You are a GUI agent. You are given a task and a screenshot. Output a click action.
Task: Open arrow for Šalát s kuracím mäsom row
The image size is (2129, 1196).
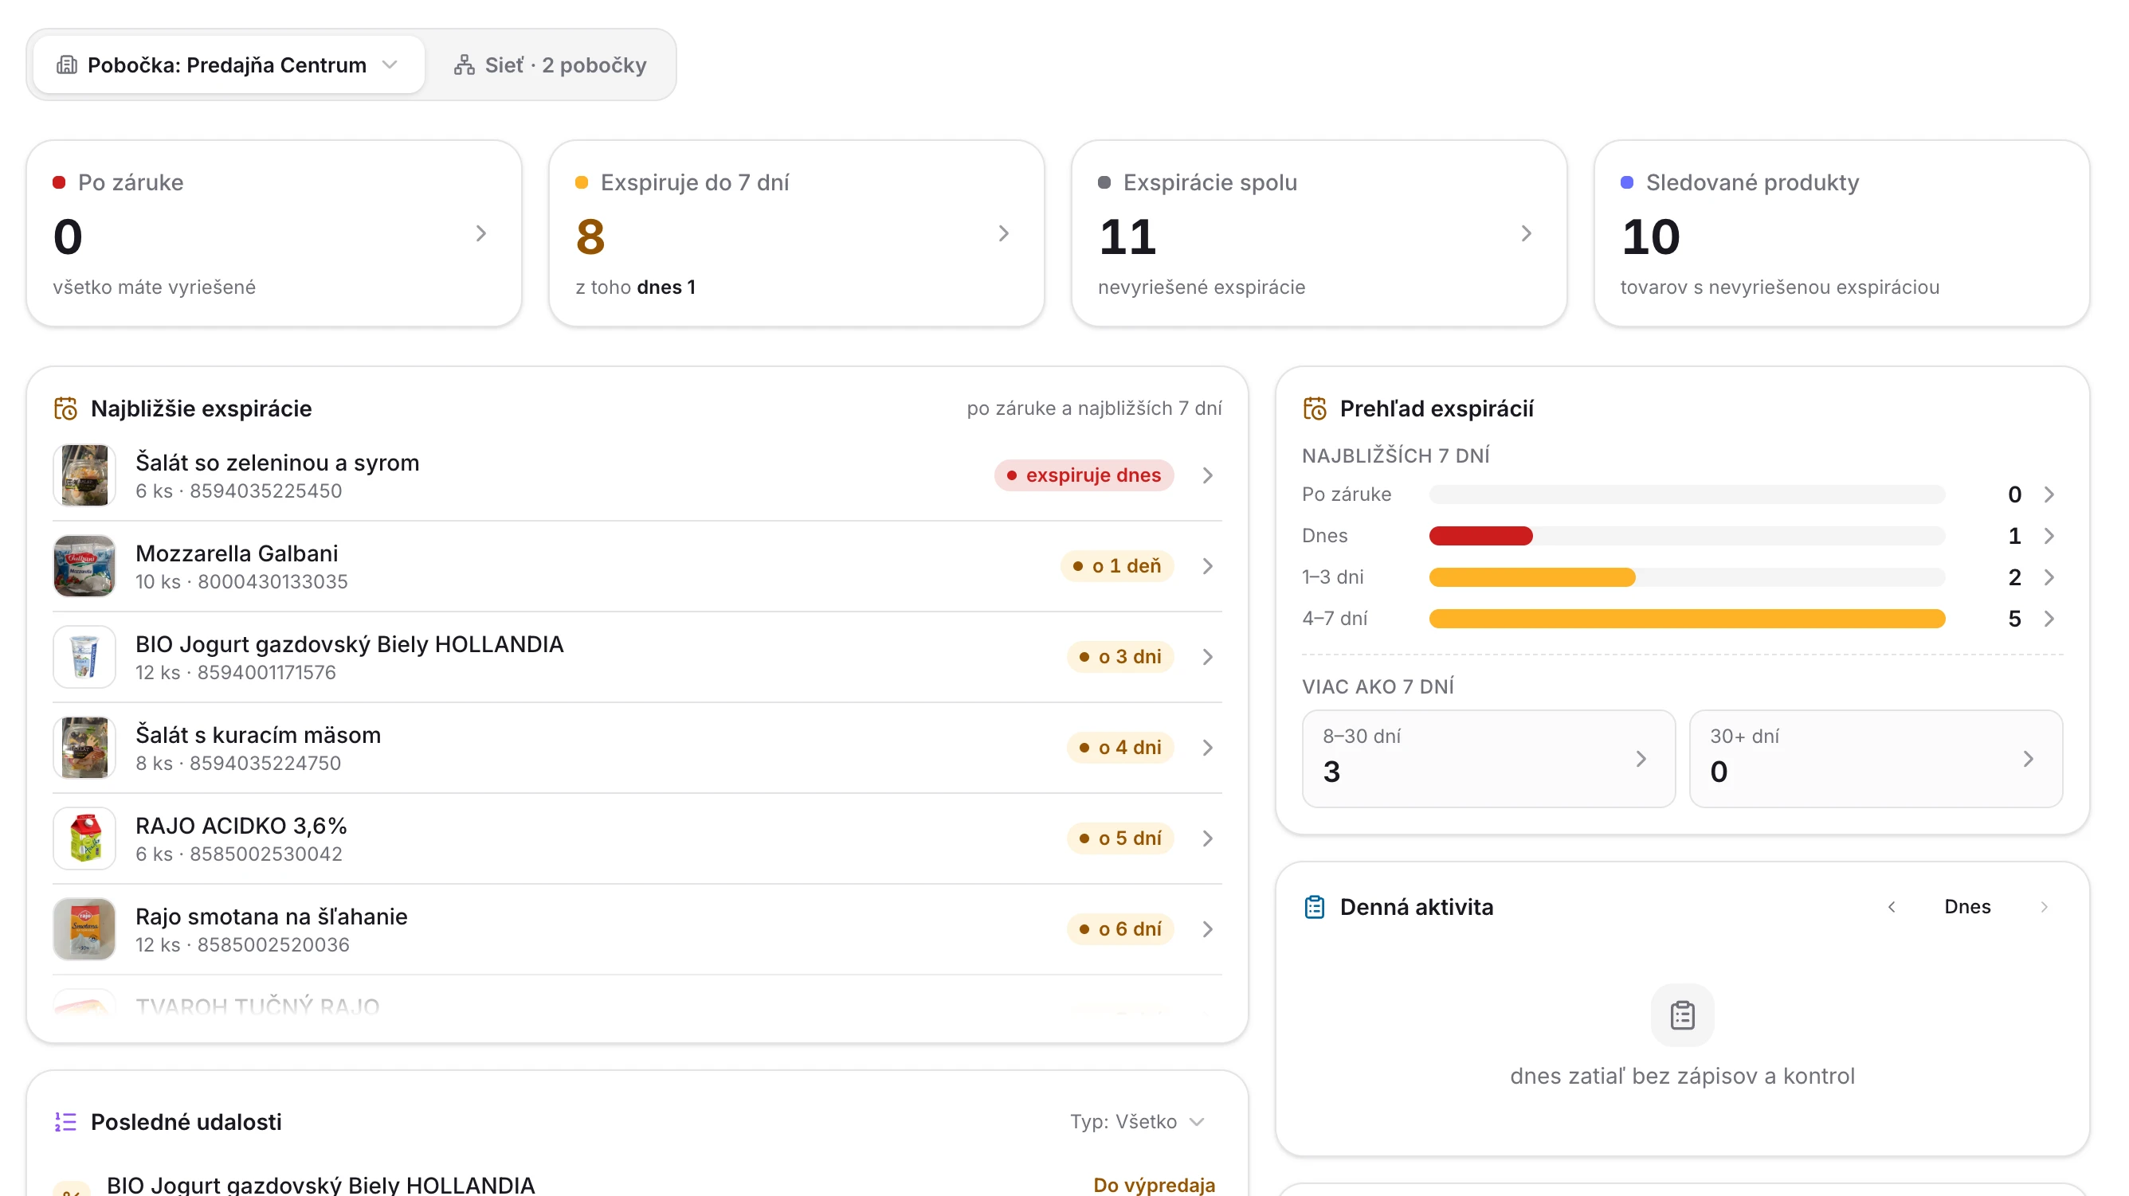tap(1207, 748)
